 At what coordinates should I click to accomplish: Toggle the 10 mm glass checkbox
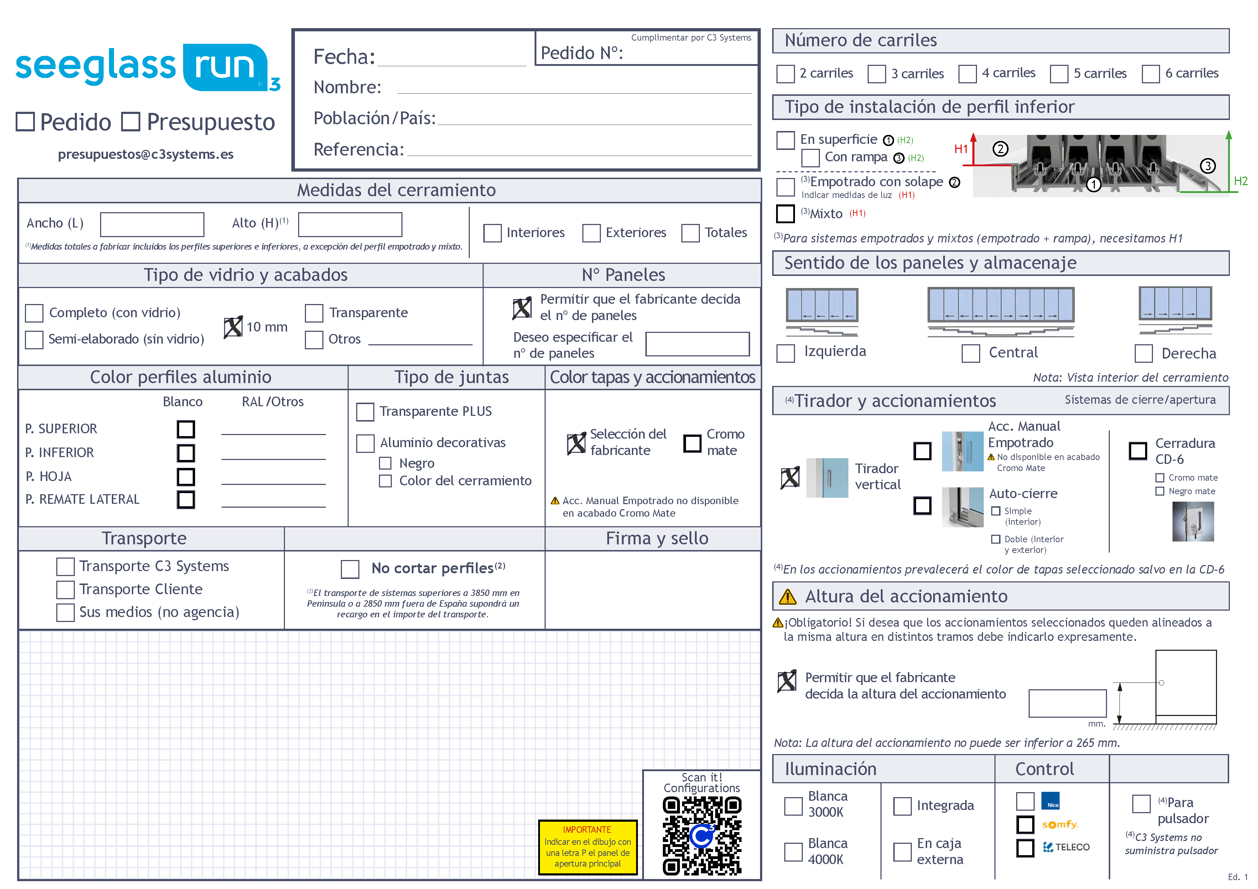click(233, 327)
